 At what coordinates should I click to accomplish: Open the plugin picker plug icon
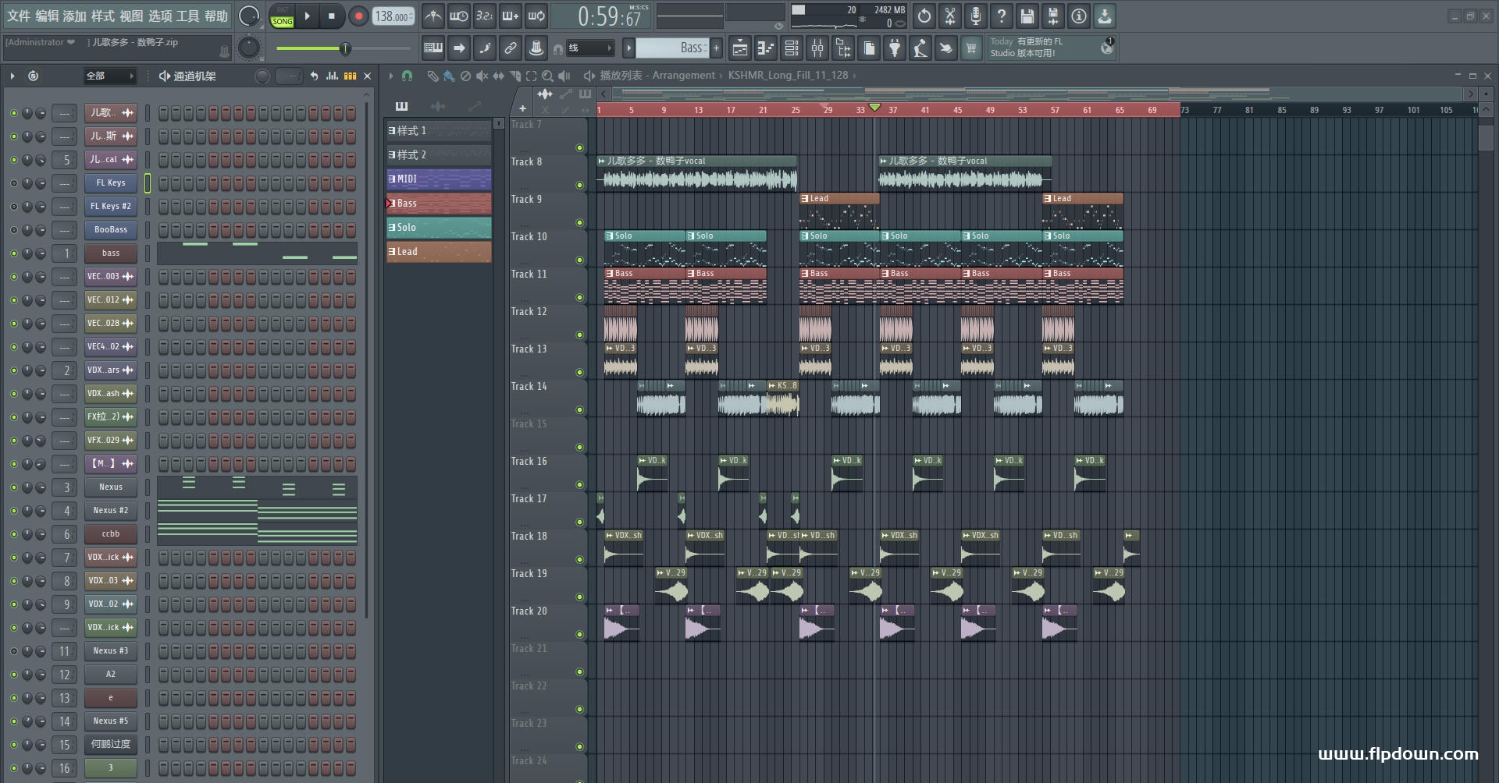895,49
